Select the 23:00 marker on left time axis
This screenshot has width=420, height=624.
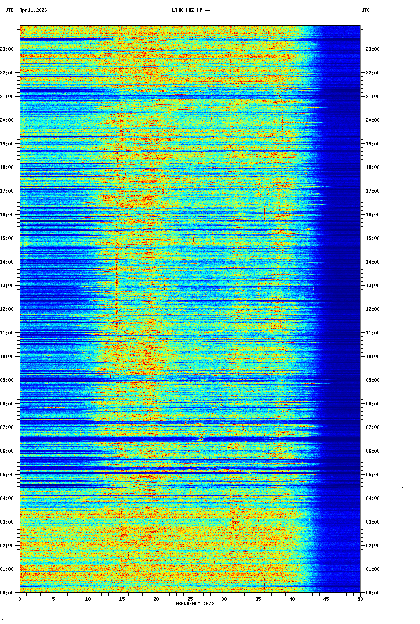(x=7, y=49)
